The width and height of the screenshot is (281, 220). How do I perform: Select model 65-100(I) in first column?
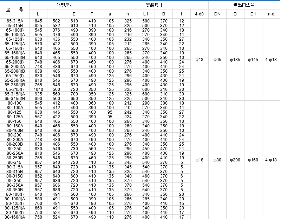[15, 30]
